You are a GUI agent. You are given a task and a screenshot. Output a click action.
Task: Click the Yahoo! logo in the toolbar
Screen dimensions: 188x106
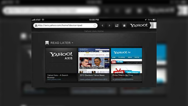139,25
